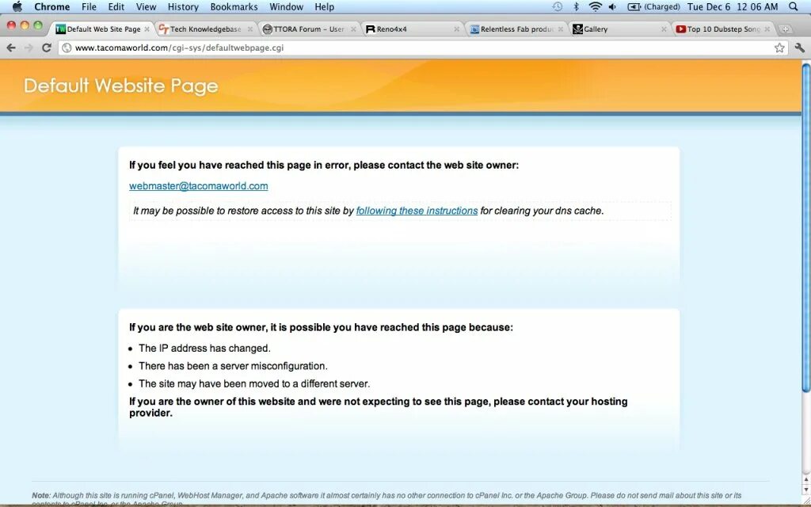Open the Bookmarks menu

(234, 6)
